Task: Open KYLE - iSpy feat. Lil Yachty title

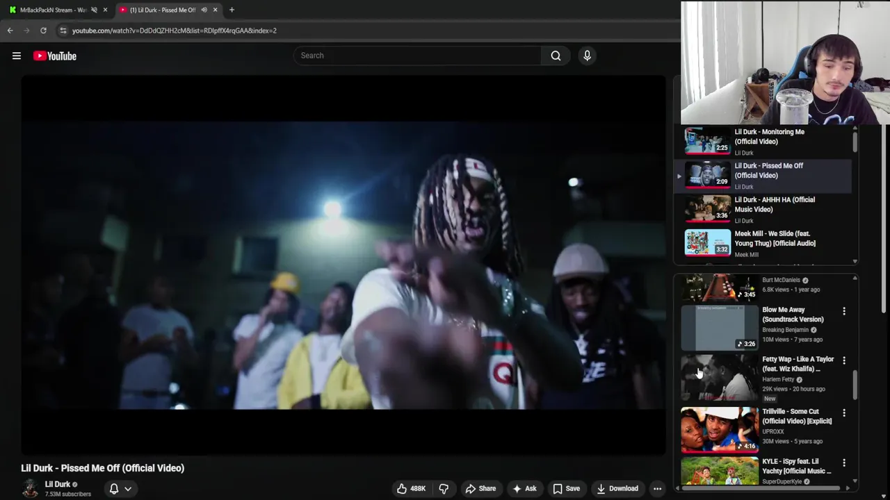Action: 797,466
